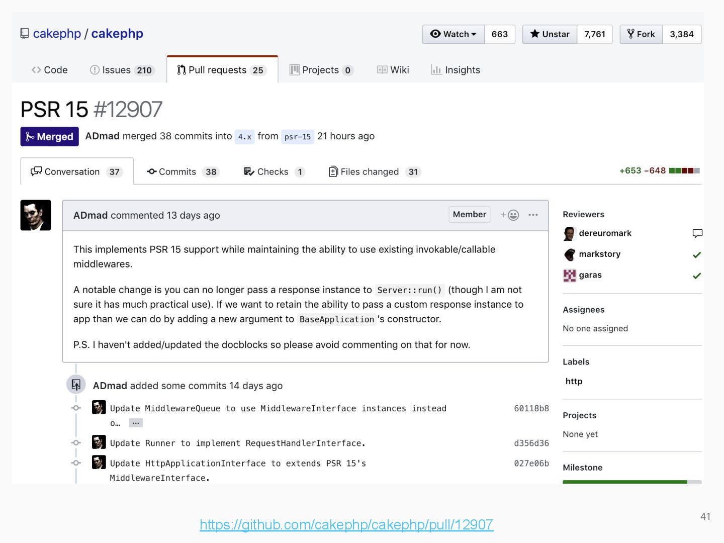Image resolution: width=724 pixels, height=543 pixels.
Task: Open the Commits tab
Action: pyautogui.click(x=183, y=172)
